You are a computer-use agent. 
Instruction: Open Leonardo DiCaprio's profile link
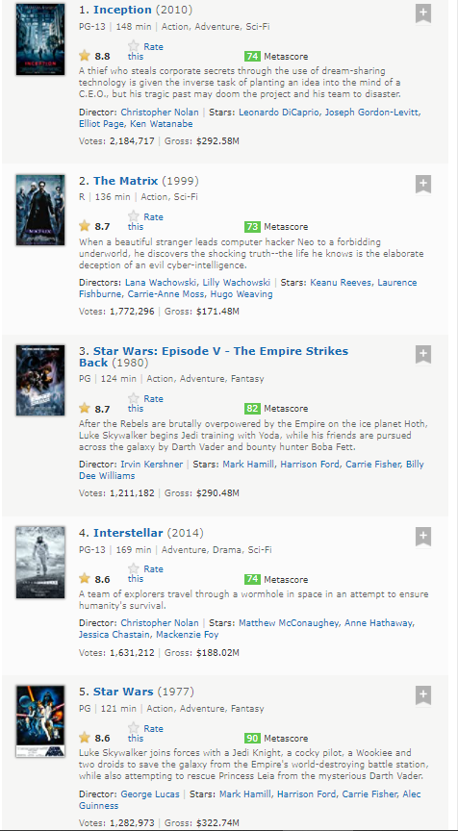pyautogui.click(x=279, y=113)
